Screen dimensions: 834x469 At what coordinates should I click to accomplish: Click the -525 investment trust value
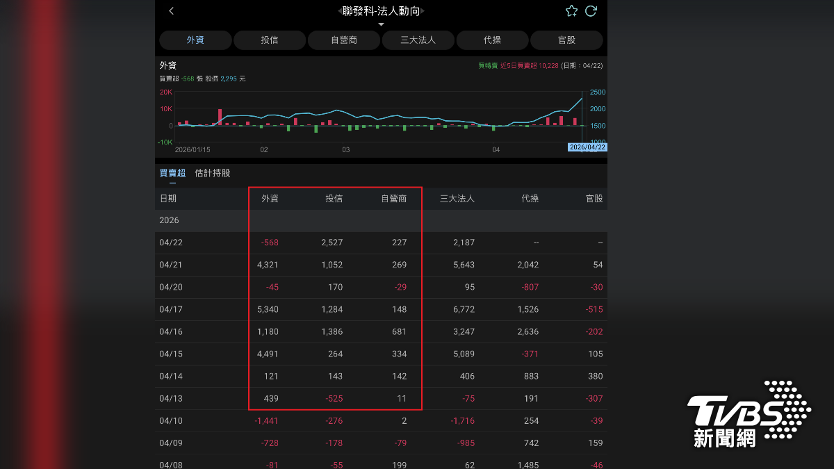click(334, 398)
